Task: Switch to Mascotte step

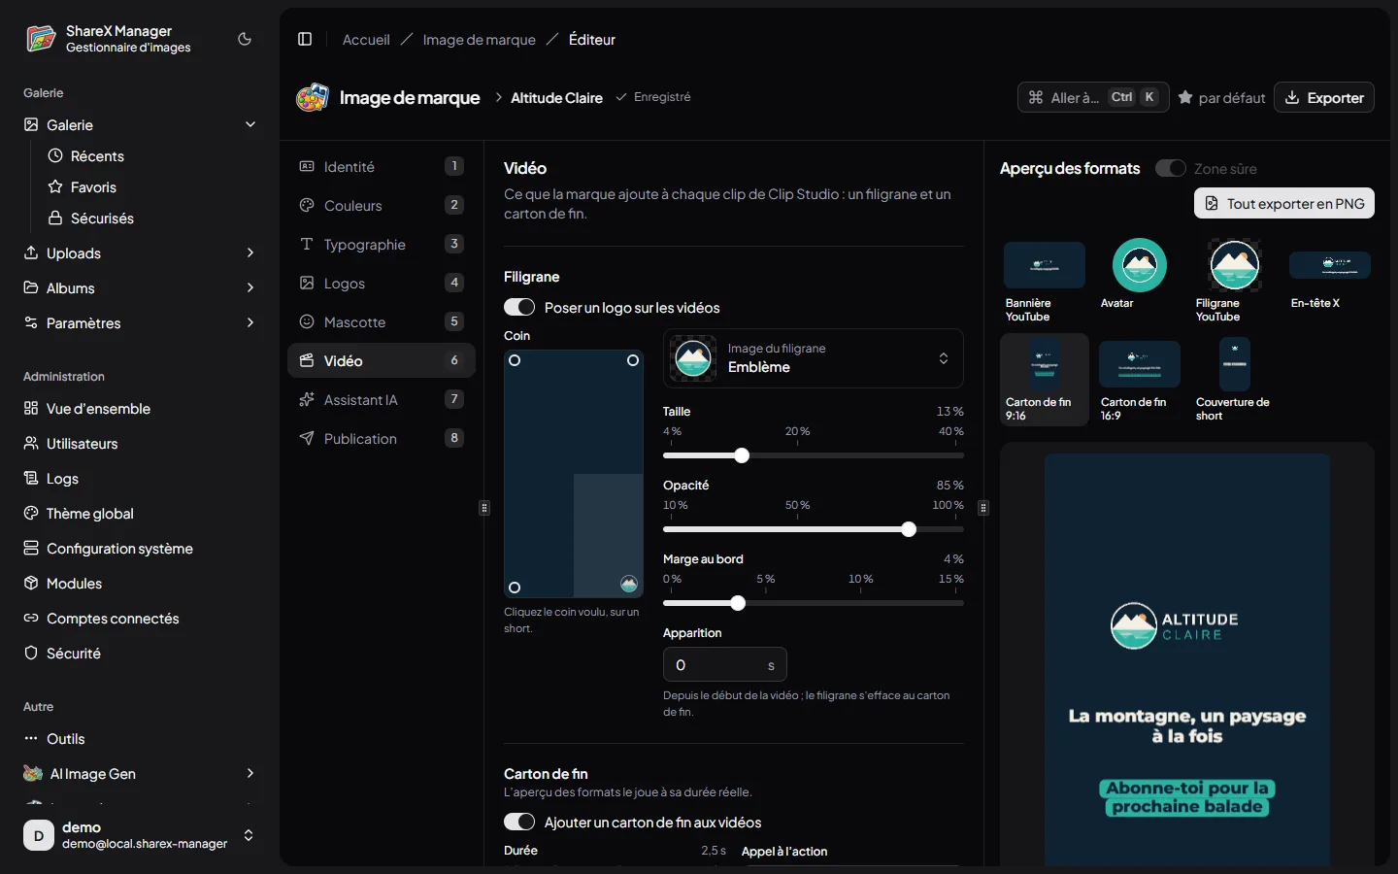Action: pyautogui.click(x=382, y=321)
